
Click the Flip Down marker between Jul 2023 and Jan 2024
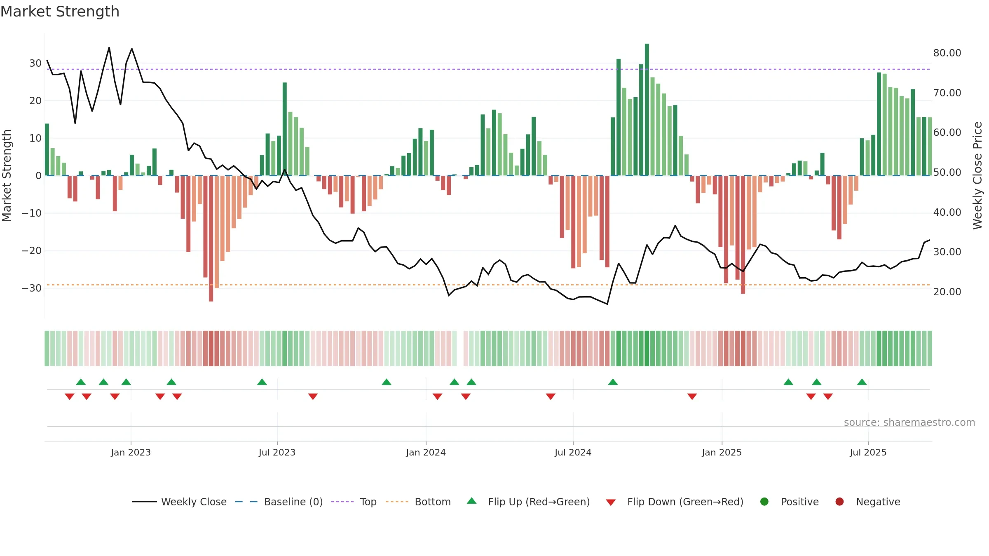click(313, 397)
